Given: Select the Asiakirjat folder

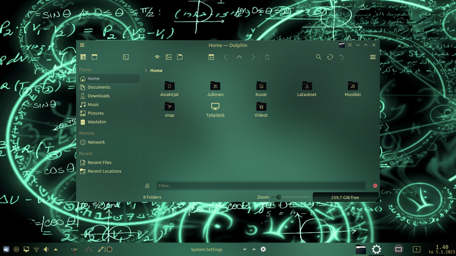Looking at the screenshot, I should (170, 89).
